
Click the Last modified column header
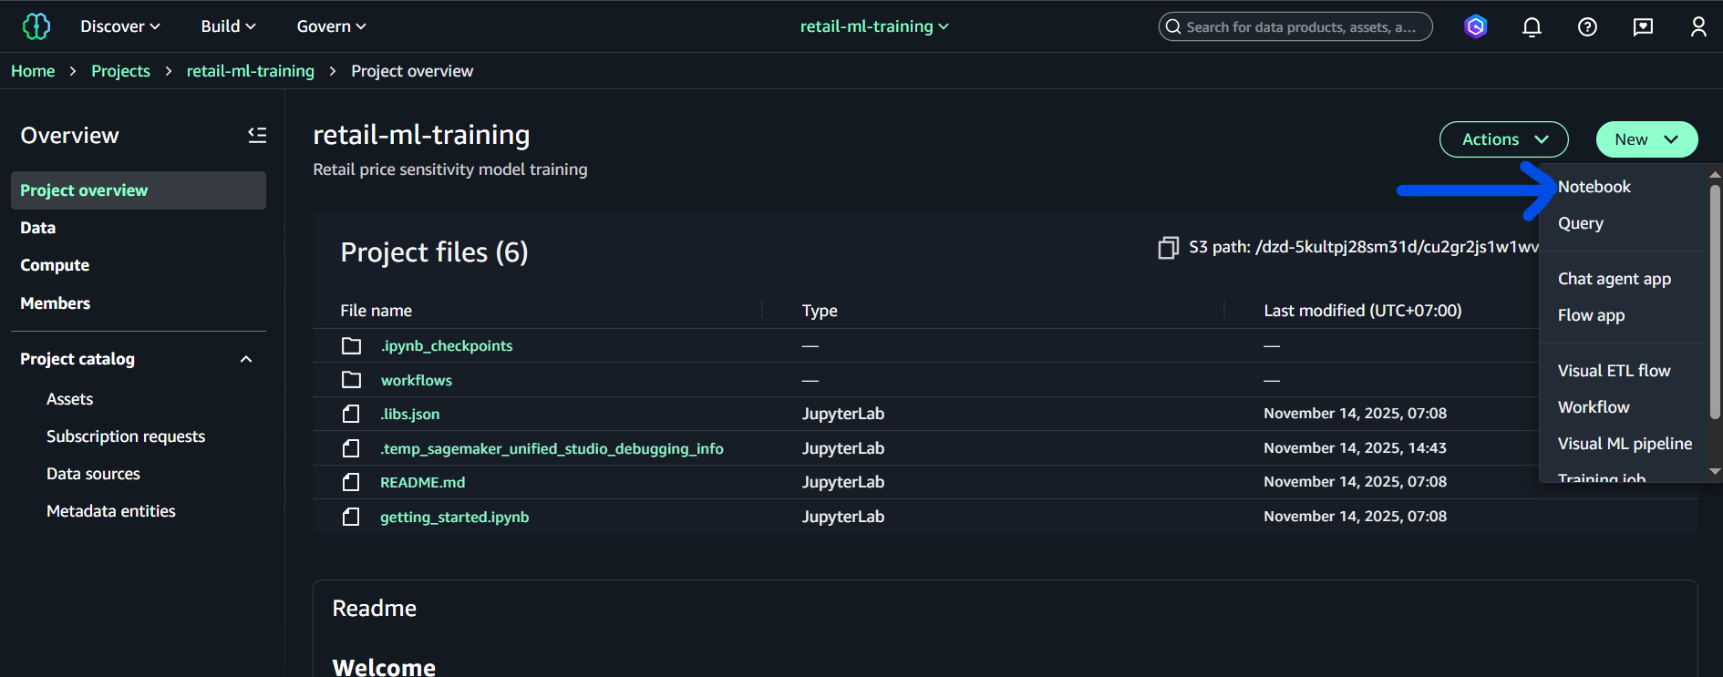pyautogui.click(x=1363, y=311)
